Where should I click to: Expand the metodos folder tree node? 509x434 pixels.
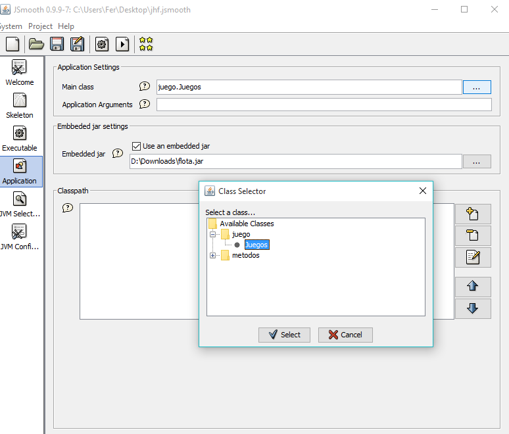click(212, 255)
